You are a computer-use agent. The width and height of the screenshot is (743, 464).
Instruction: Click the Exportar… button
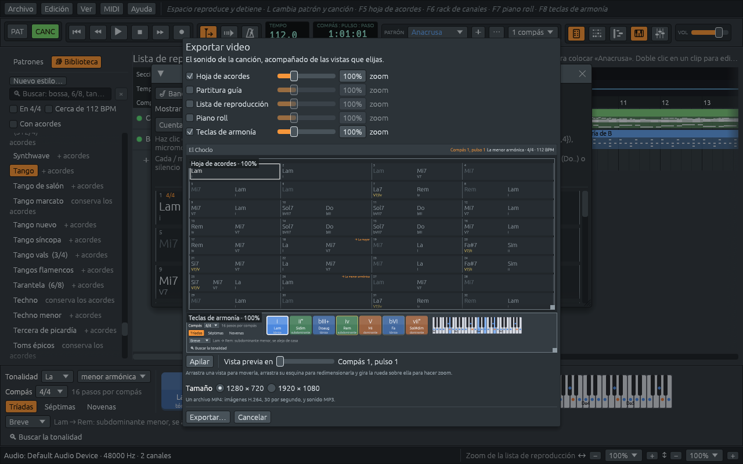click(x=208, y=417)
